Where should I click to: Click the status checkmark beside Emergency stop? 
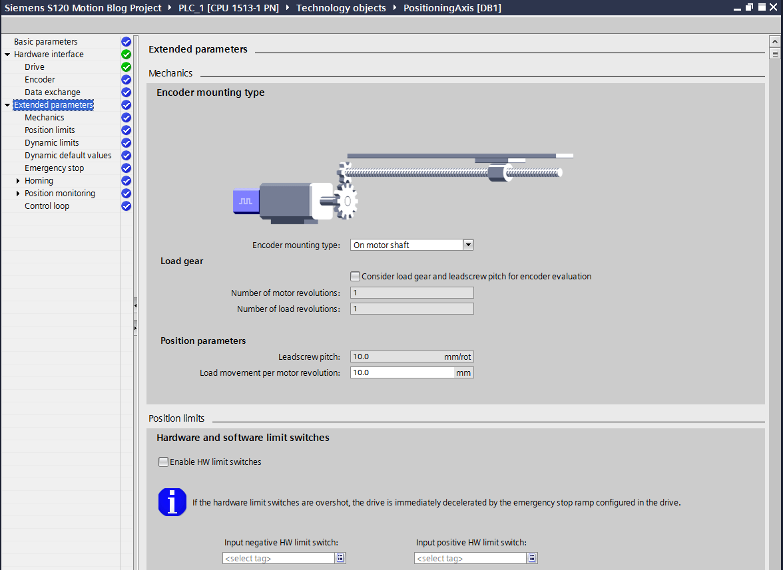127,168
